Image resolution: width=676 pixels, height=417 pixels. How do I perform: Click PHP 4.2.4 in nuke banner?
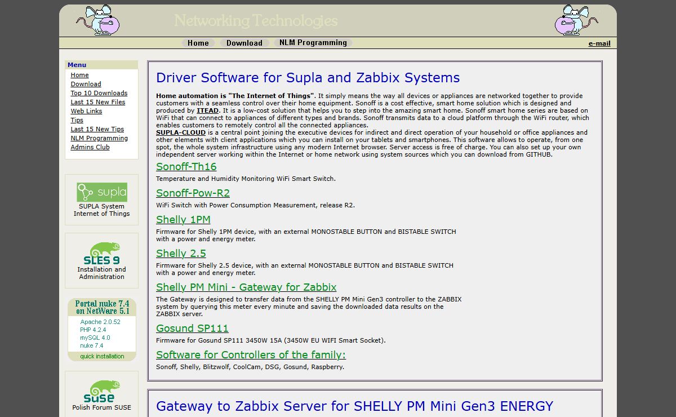(93, 330)
